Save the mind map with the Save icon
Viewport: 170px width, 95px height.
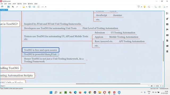pyautogui.click(x=8, y=7)
